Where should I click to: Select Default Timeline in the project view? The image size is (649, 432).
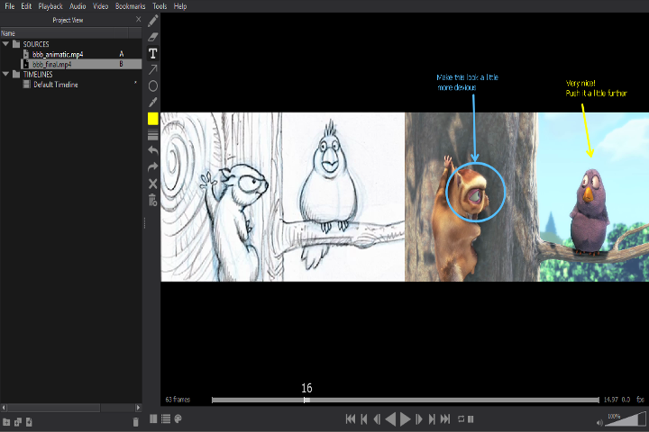[56, 85]
